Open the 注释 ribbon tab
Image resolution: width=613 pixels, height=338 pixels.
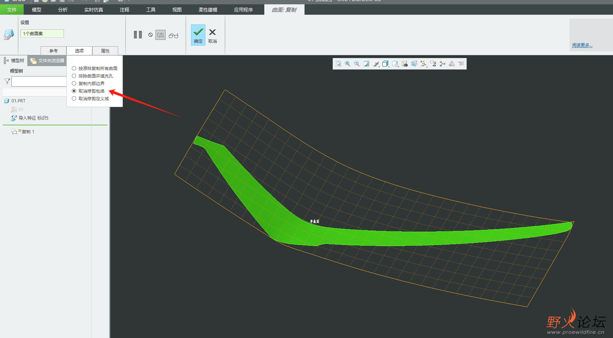[125, 10]
